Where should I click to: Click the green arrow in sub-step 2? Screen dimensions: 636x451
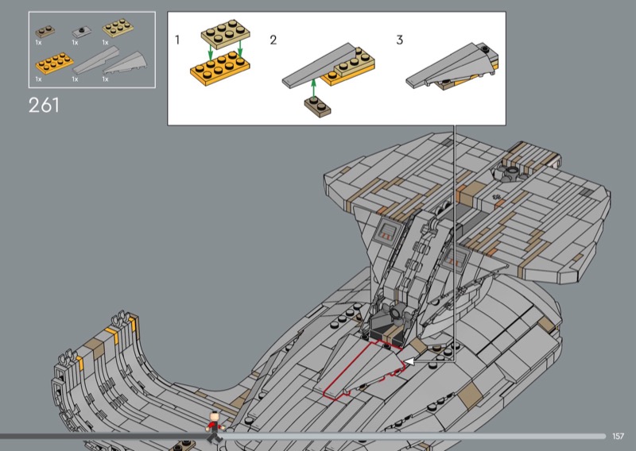point(316,85)
